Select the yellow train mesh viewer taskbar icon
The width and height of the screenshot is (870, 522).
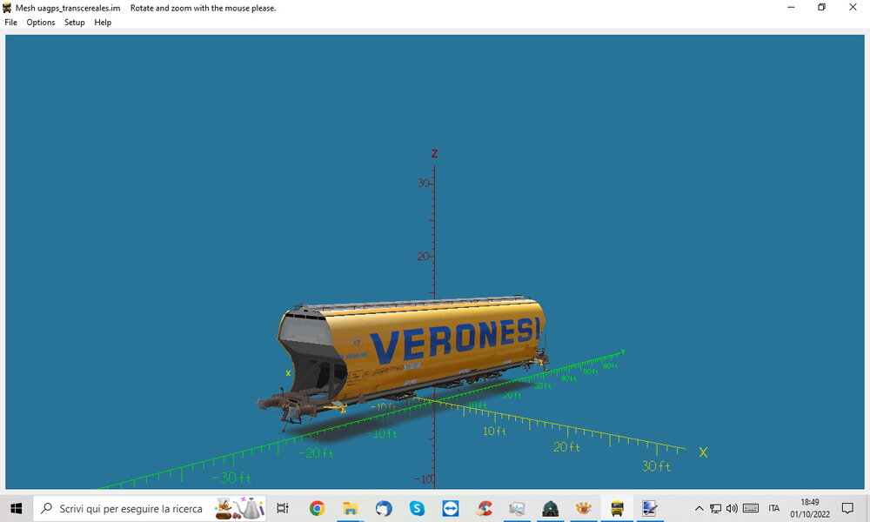pos(617,508)
